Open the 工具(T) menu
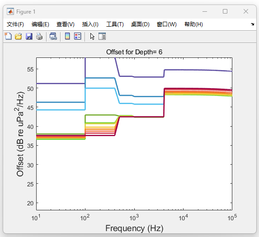 (x=115, y=24)
